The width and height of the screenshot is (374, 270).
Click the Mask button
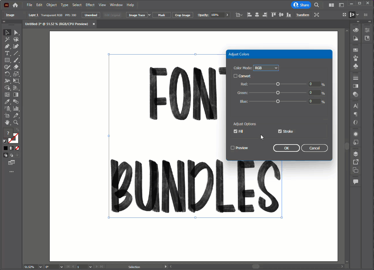pyautogui.click(x=162, y=15)
